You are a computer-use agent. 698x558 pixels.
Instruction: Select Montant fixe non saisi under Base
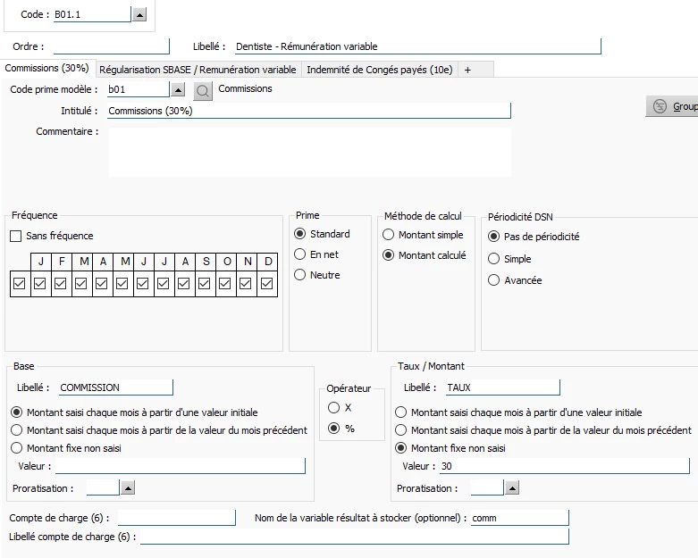(x=16, y=448)
